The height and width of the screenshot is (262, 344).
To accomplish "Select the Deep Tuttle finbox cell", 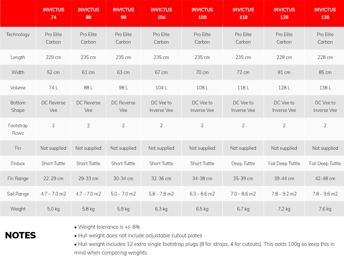I will tap(243, 163).
